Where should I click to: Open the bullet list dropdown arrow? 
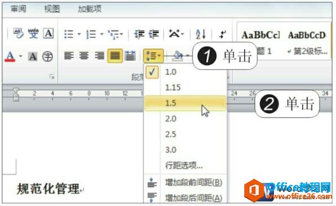(79, 34)
